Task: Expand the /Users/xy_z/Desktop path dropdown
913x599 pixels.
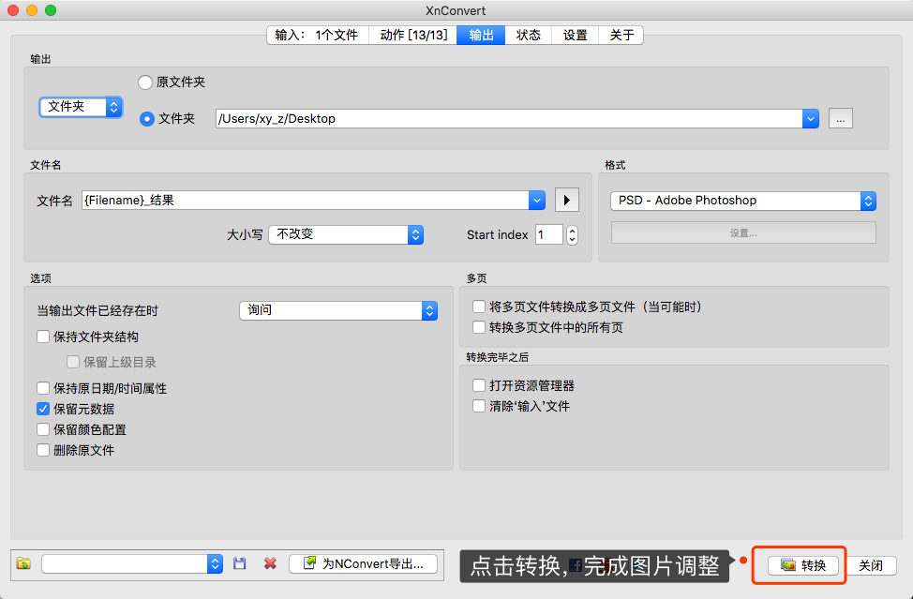Action: coord(811,119)
